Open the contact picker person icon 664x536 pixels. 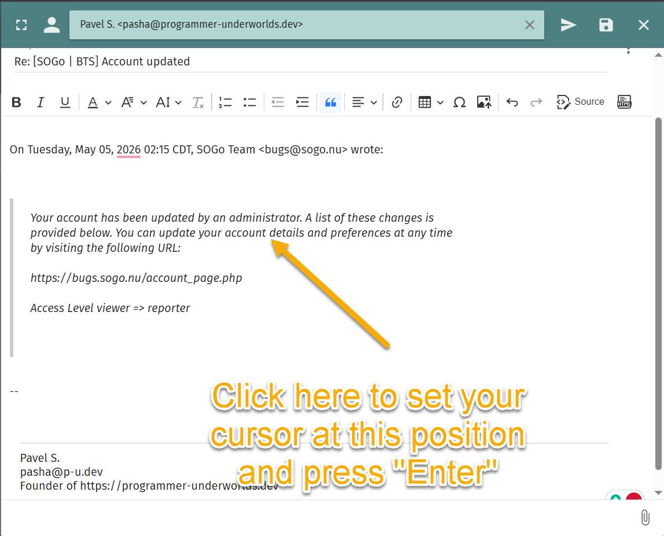tap(51, 25)
